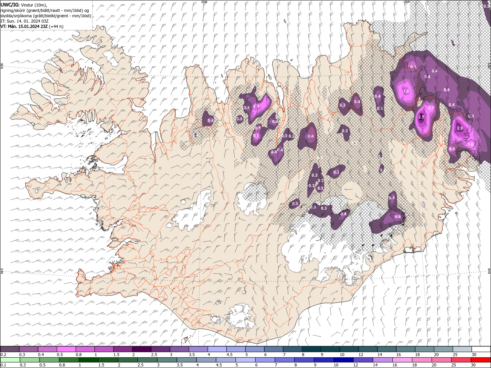The height and width of the screenshot is (368, 491).
Task: Pick the snow legend swatch starting at 12
Action: click(x=368, y=349)
